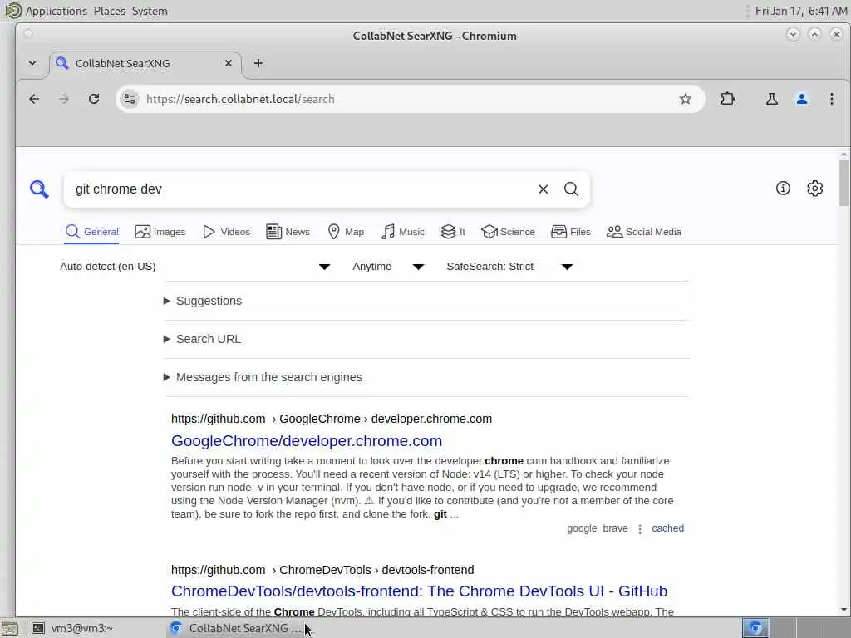Click the github.com GoogleChrome breadcrumb URL

coord(332,419)
